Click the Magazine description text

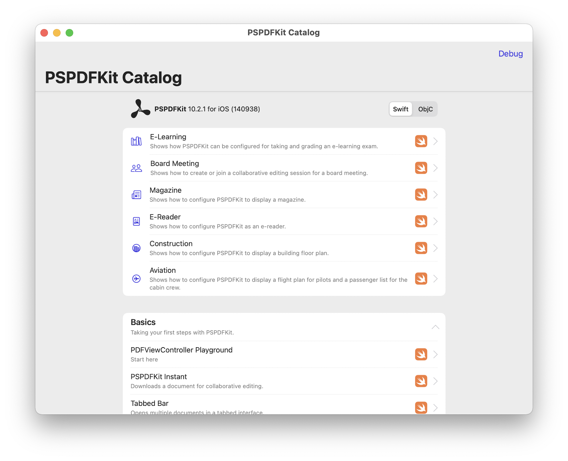tap(228, 200)
